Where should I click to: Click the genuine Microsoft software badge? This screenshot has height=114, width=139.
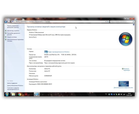click(124, 84)
